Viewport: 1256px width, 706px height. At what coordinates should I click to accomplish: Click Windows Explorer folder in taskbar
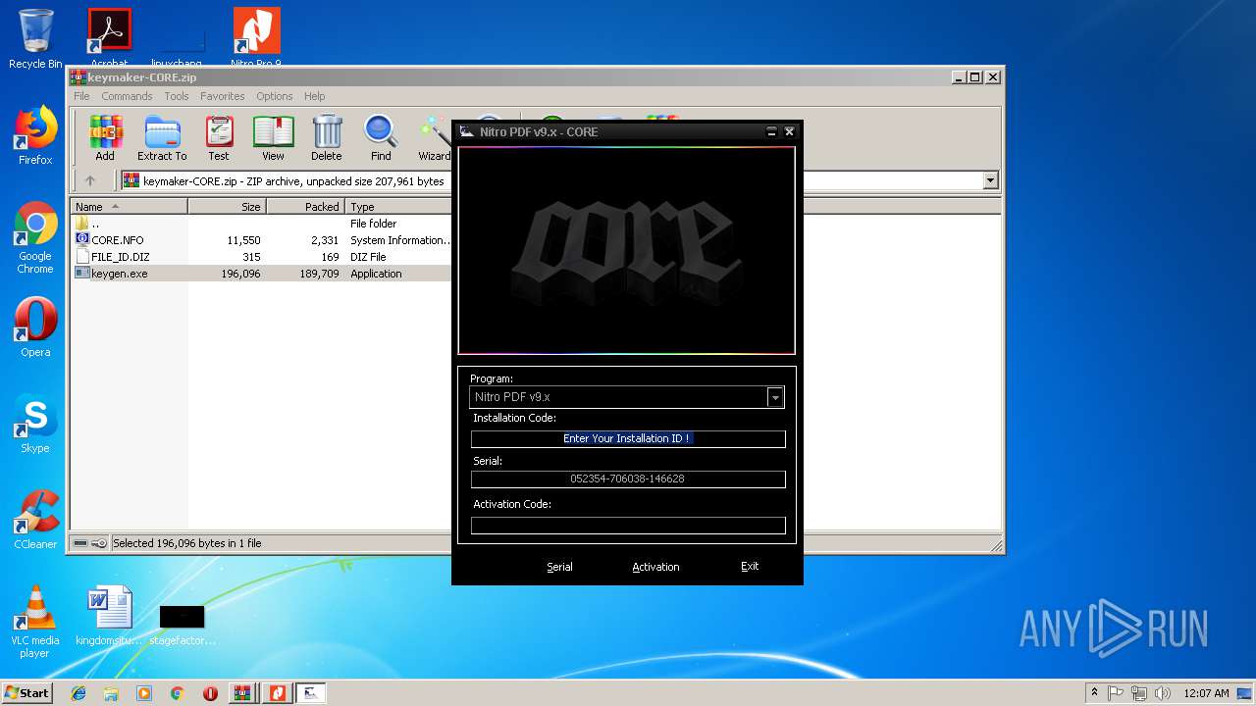pyautogui.click(x=111, y=693)
